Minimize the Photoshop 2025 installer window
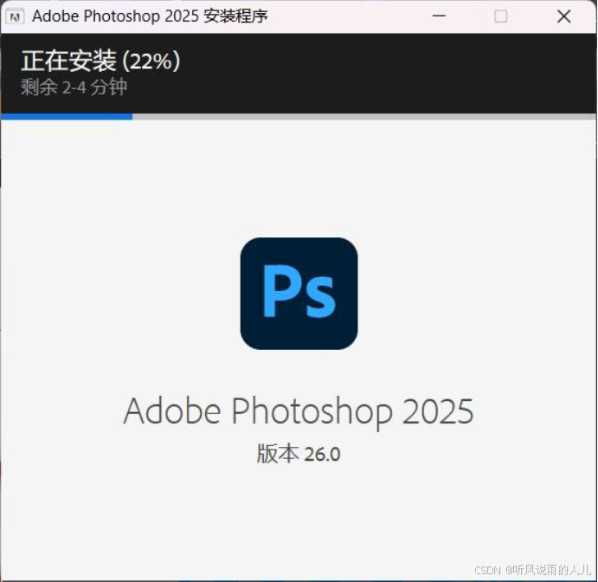The image size is (598, 582). [439, 16]
